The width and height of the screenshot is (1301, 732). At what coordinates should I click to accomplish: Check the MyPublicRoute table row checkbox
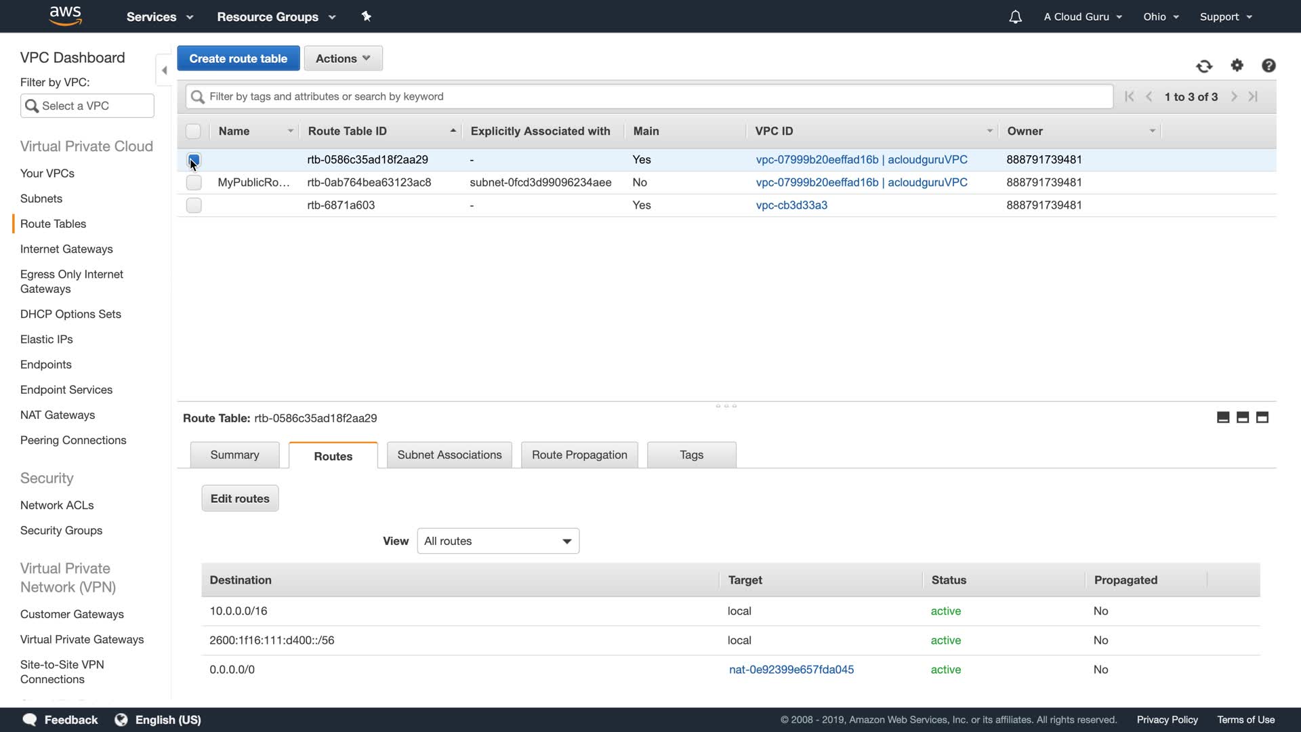(194, 182)
